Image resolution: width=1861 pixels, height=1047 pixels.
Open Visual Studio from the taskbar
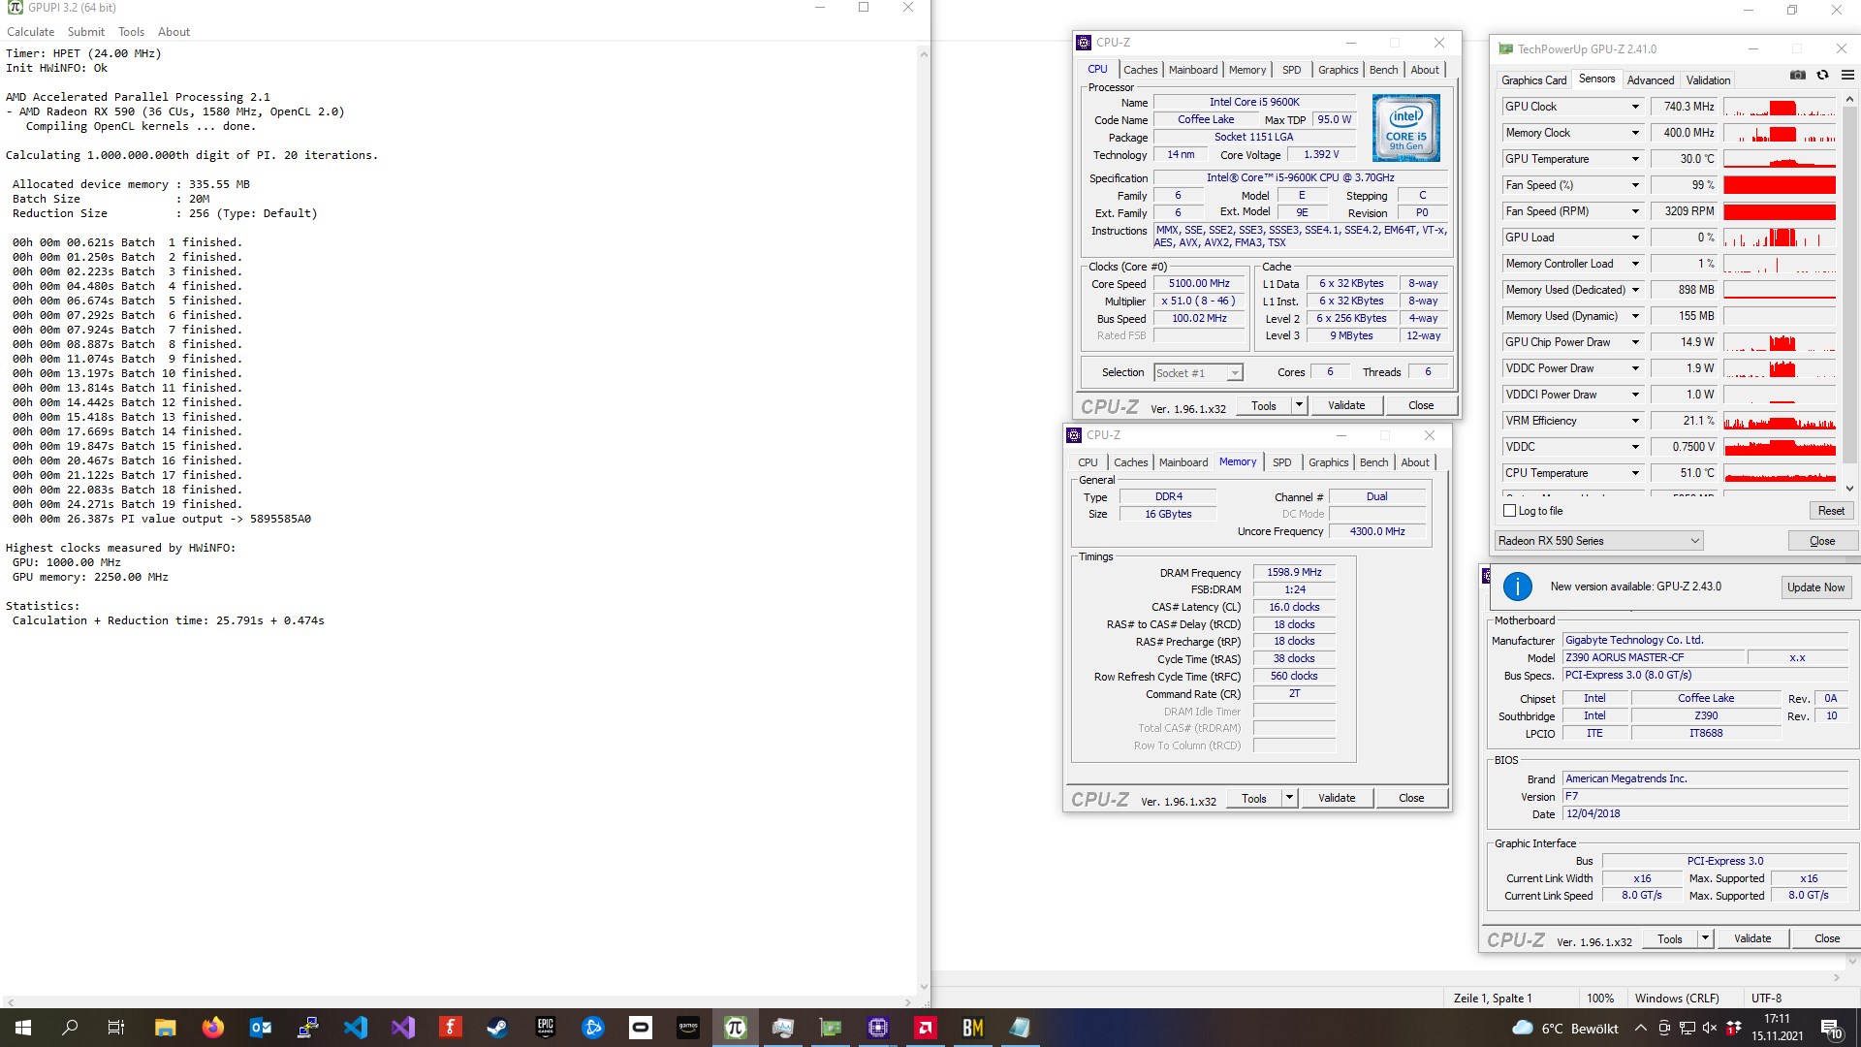(402, 1028)
